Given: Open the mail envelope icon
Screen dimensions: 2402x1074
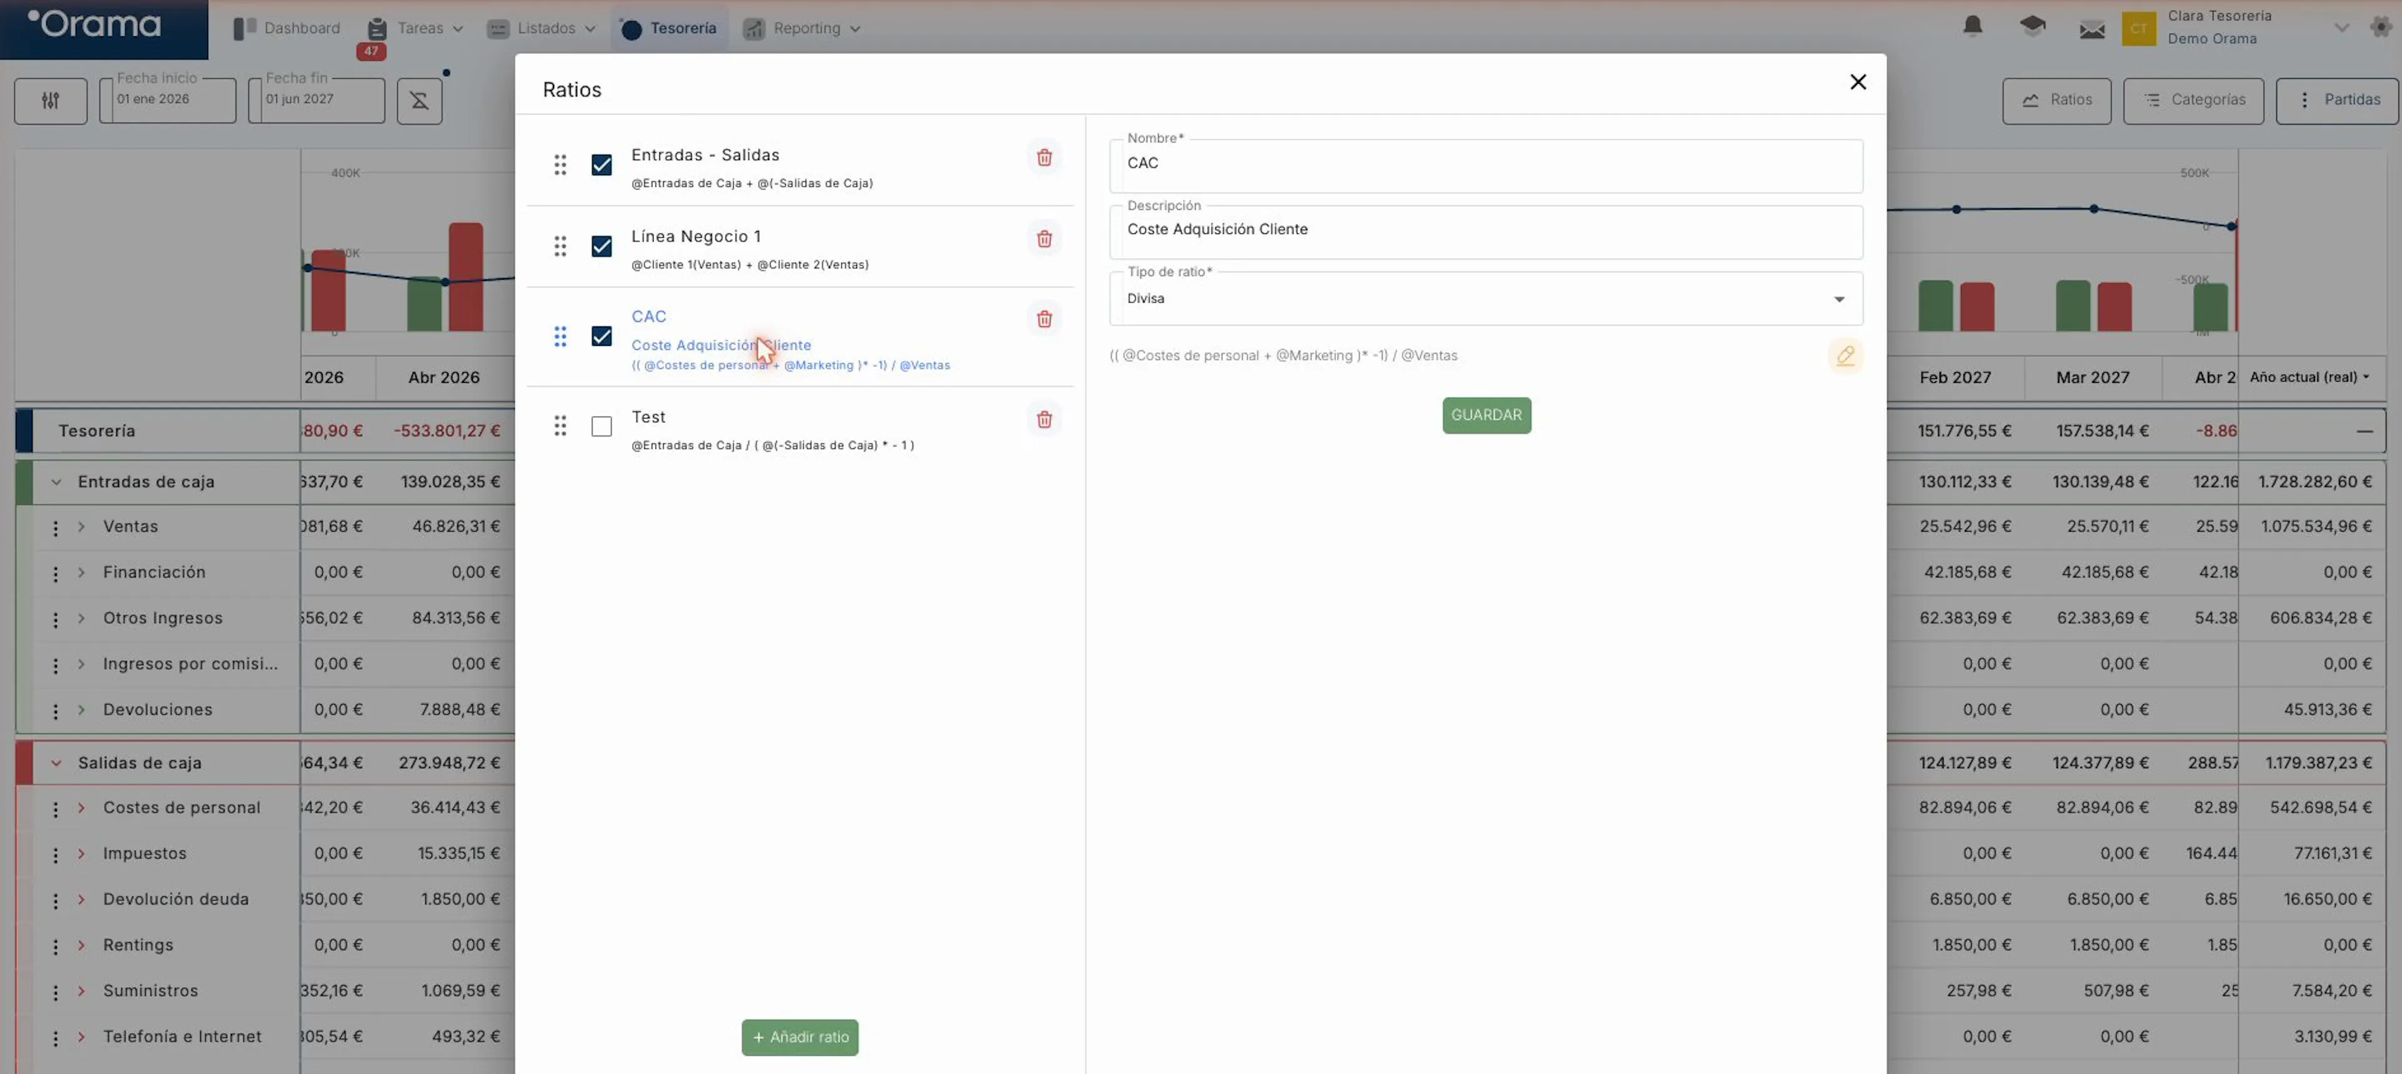Looking at the screenshot, I should [2092, 29].
